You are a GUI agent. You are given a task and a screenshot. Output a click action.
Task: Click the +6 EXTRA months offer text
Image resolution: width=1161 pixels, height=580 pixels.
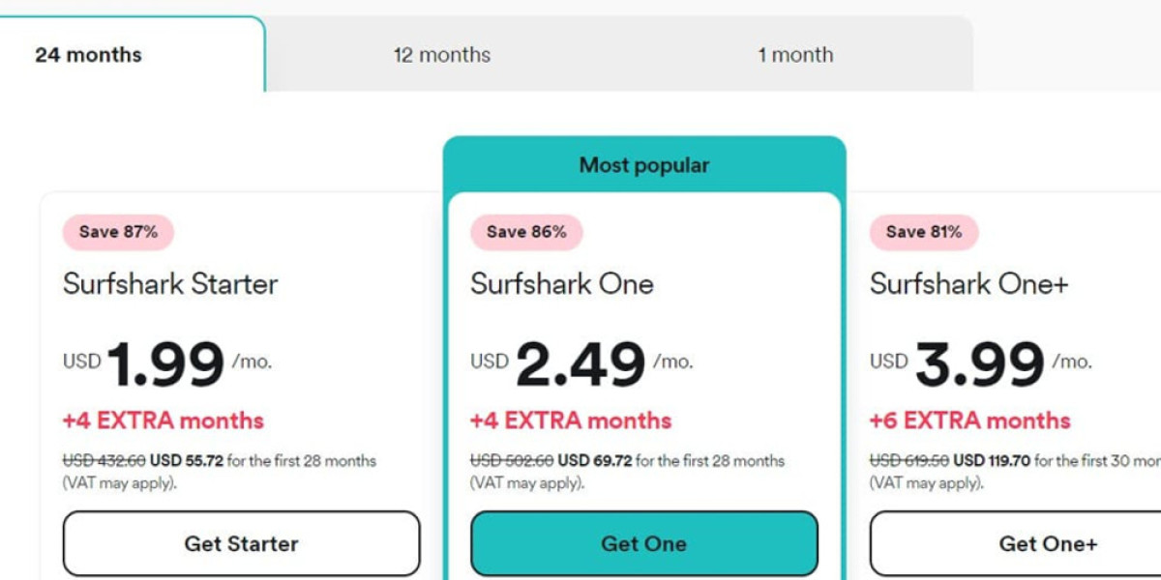click(969, 420)
